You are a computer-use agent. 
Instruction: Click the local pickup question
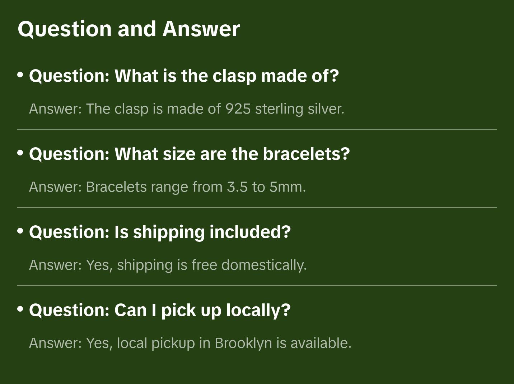(x=160, y=310)
